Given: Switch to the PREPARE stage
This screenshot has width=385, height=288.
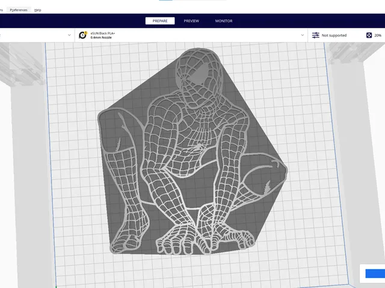Looking at the screenshot, I should (160, 21).
